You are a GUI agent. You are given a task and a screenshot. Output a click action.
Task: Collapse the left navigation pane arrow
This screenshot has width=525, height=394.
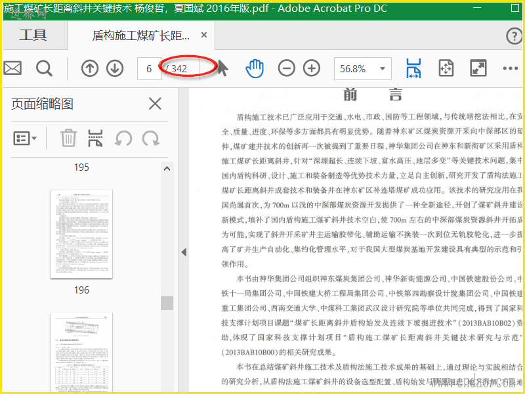tap(184, 252)
